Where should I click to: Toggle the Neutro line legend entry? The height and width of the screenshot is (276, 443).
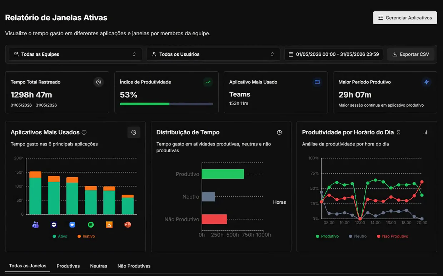coord(358,236)
